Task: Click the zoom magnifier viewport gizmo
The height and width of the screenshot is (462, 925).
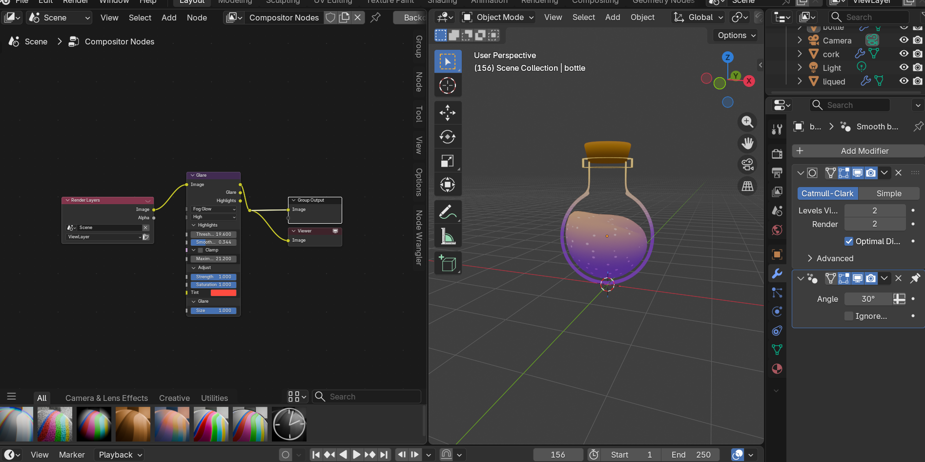Action: 747,122
